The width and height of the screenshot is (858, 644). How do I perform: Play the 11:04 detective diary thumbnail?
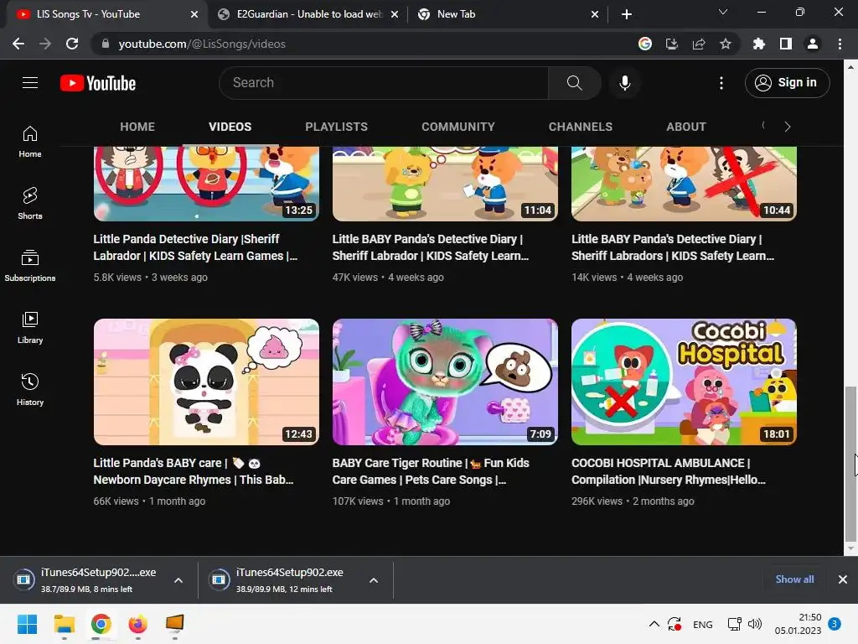click(x=445, y=184)
